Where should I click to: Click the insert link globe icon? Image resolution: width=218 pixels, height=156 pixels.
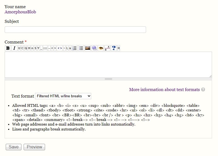coord(94,48)
